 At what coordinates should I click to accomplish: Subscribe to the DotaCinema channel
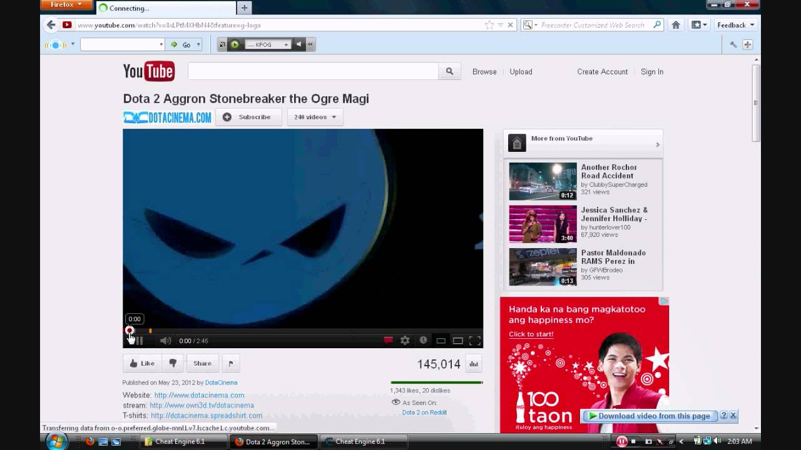[248, 117]
